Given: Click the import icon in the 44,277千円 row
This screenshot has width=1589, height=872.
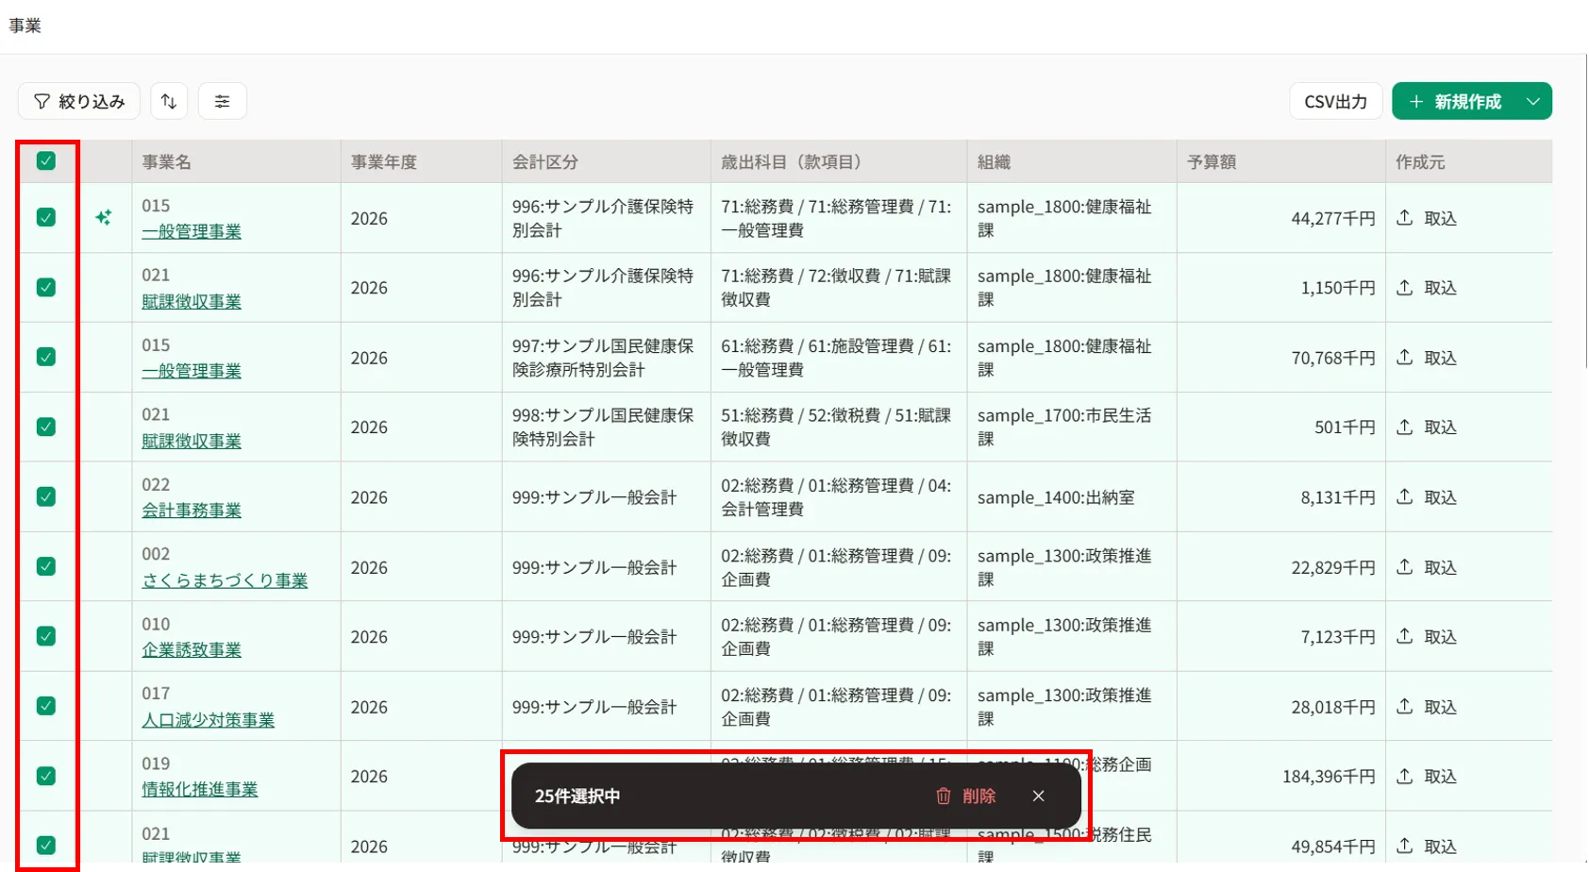Looking at the screenshot, I should (1405, 218).
